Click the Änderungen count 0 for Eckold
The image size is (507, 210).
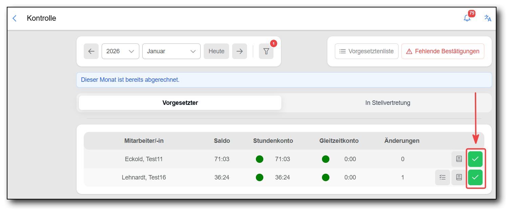403,159
